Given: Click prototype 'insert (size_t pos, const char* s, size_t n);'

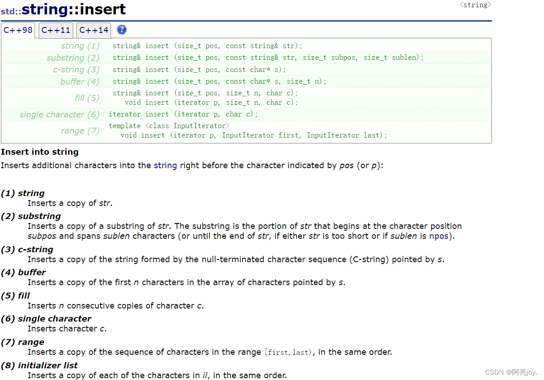Looking at the screenshot, I should (219, 81).
